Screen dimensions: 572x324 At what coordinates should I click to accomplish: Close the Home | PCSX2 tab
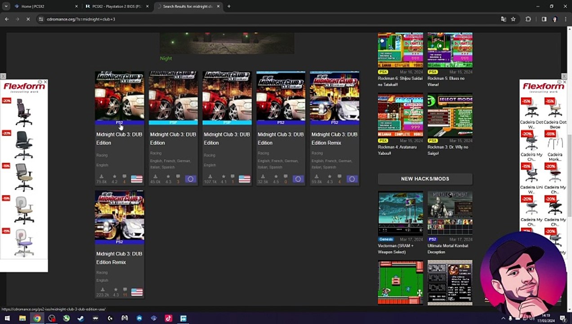76,6
